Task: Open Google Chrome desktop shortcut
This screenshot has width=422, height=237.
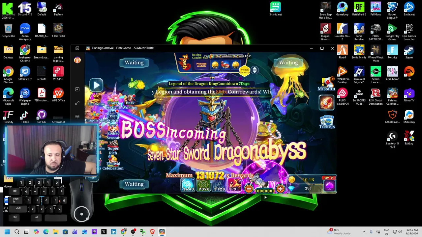Action: coord(8,75)
